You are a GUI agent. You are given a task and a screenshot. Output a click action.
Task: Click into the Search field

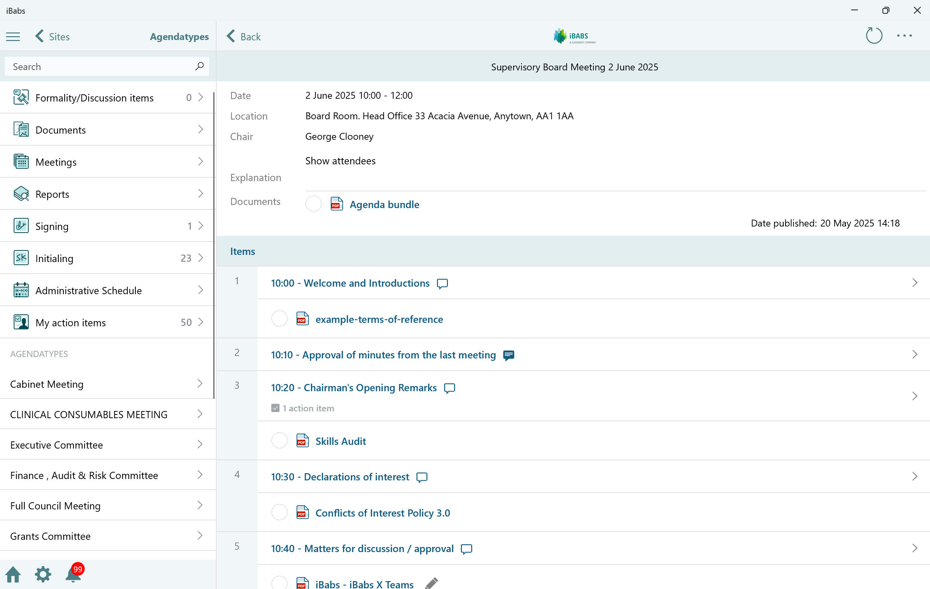click(x=107, y=66)
